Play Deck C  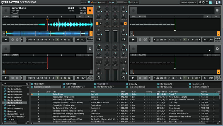[6, 78]
